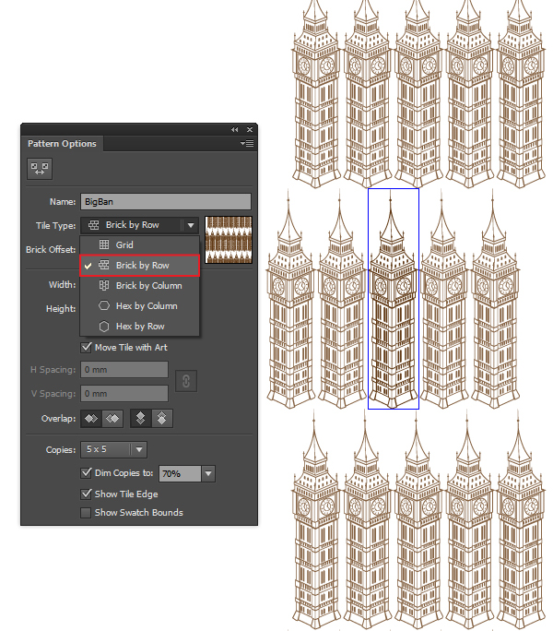Select Left in Front overlap icon

91,419
